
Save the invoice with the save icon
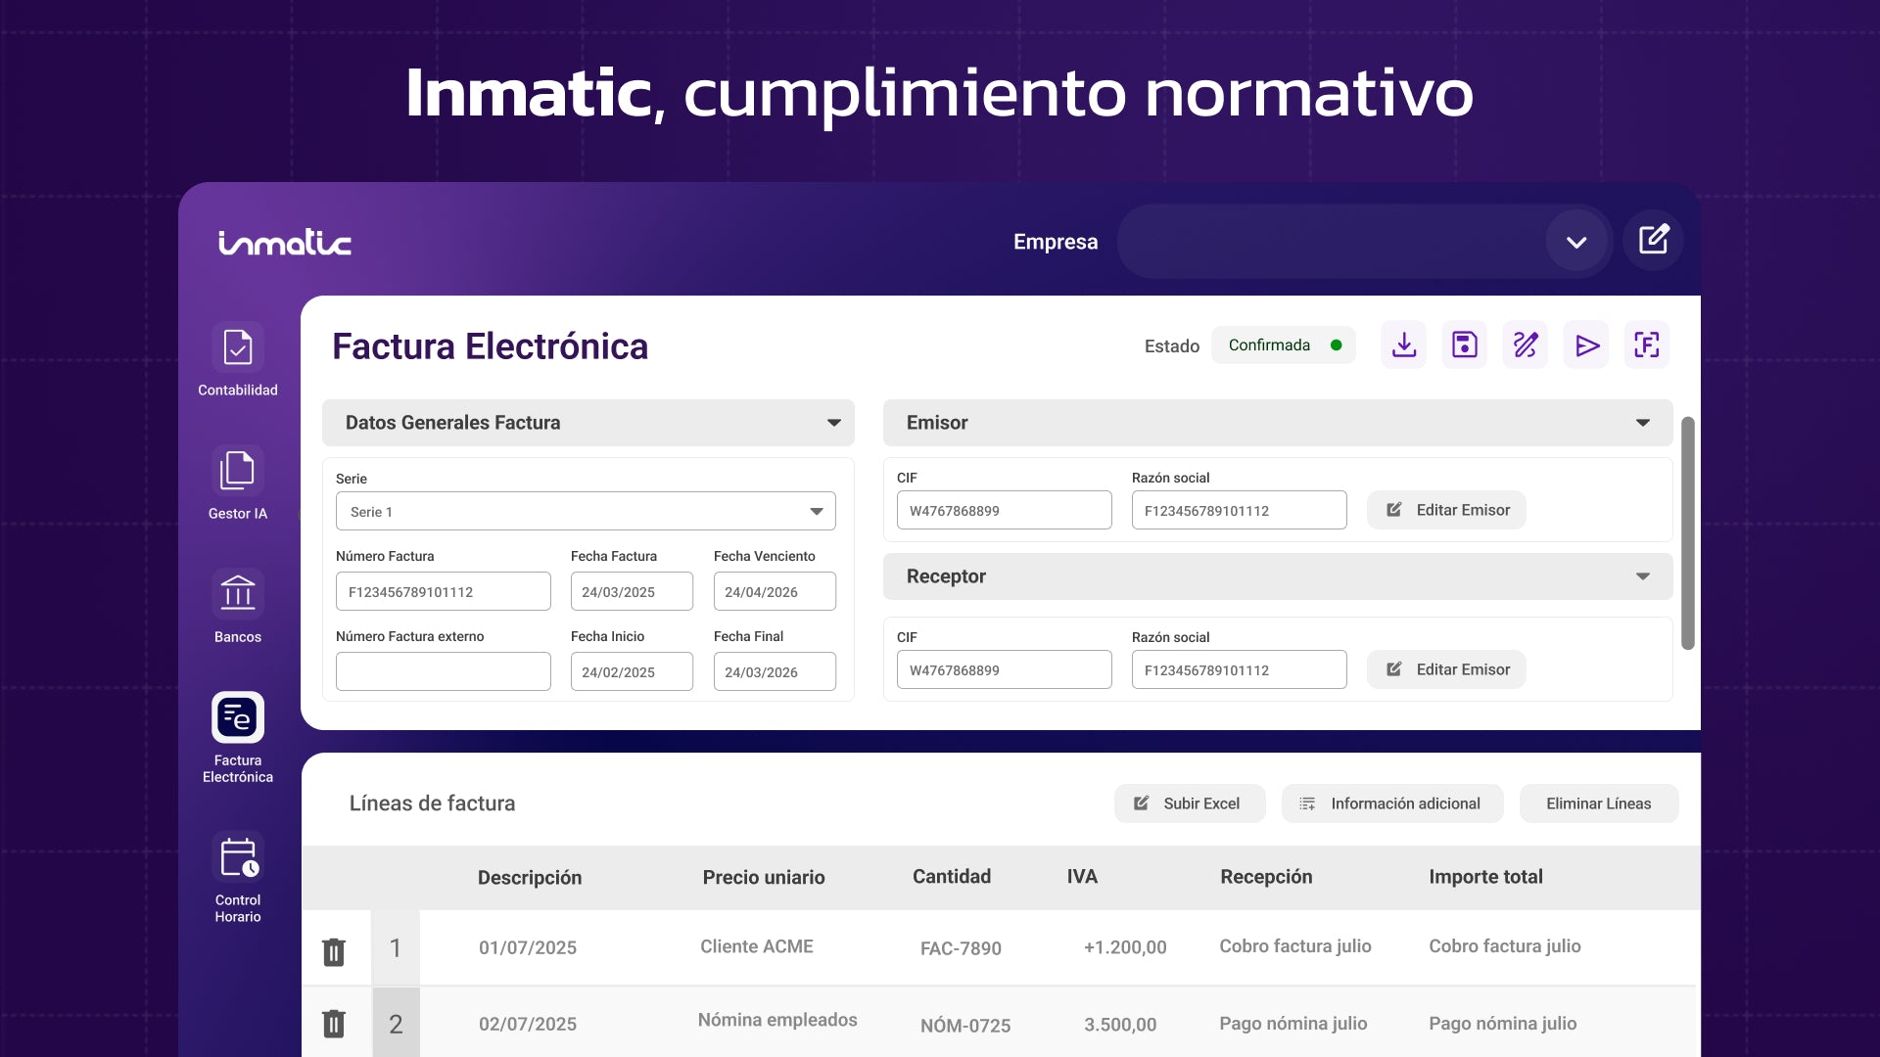point(1464,345)
